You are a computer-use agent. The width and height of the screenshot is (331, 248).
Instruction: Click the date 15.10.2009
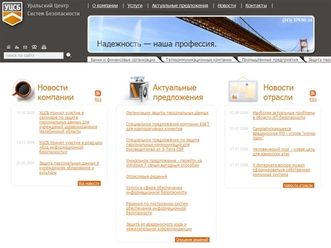[25, 112]
